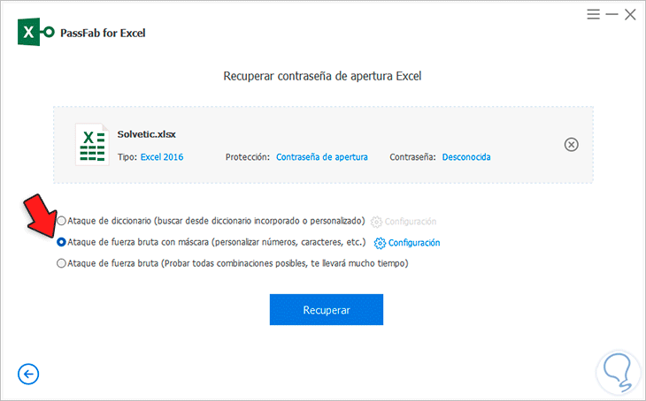
Task: Click the Tipo: label
Action: (x=127, y=157)
